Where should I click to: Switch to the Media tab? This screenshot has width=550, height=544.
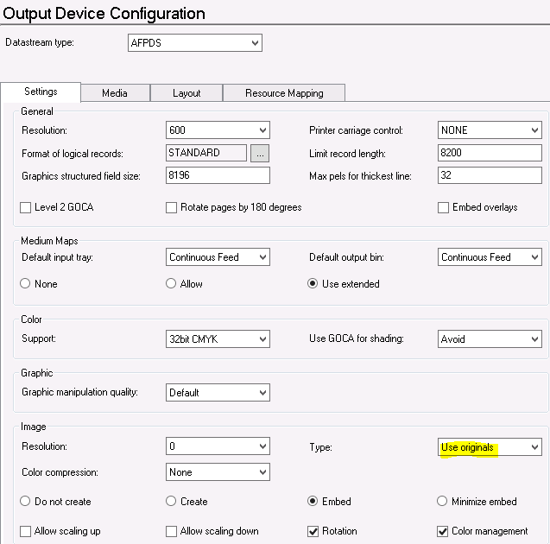coord(115,93)
